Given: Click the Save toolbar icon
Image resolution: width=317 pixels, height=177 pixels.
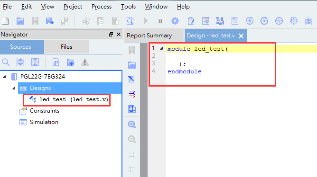Looking at the screenshot, I should (x=35, y=21).
